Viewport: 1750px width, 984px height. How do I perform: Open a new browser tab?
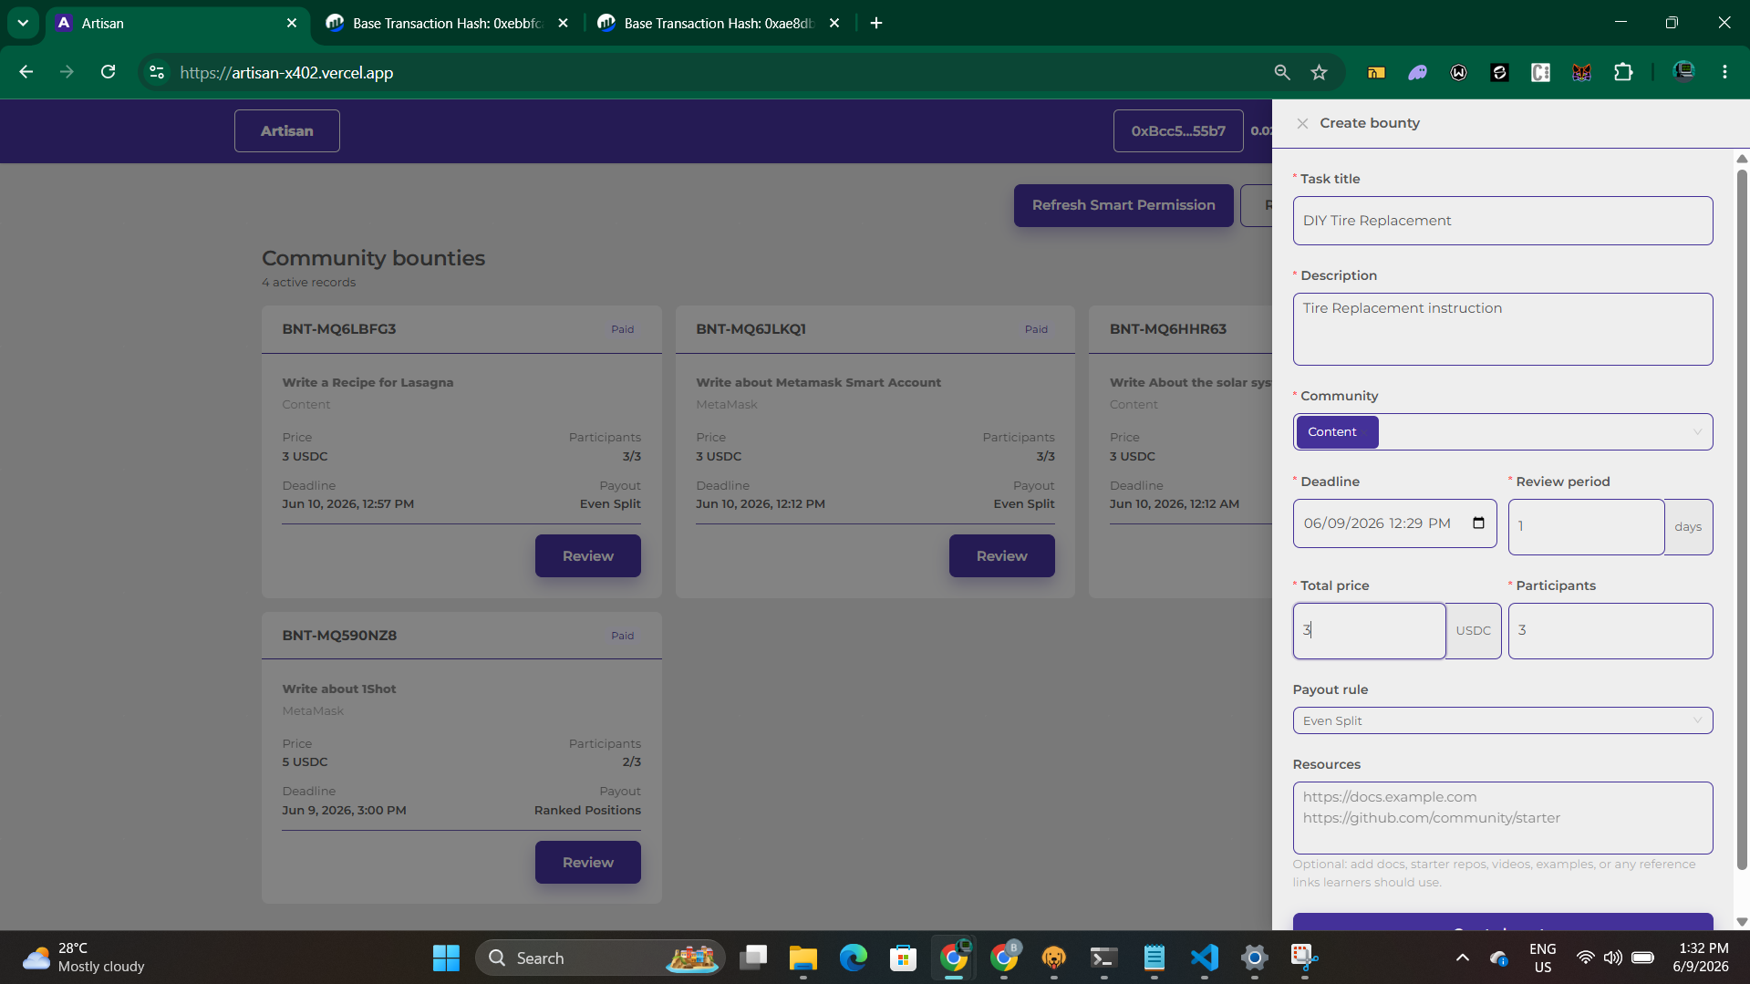[876, 23]
